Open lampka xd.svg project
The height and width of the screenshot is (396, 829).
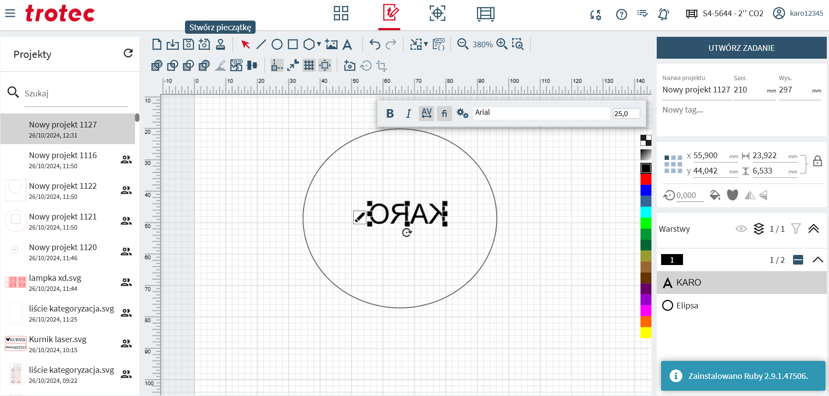tap(68, 283)
